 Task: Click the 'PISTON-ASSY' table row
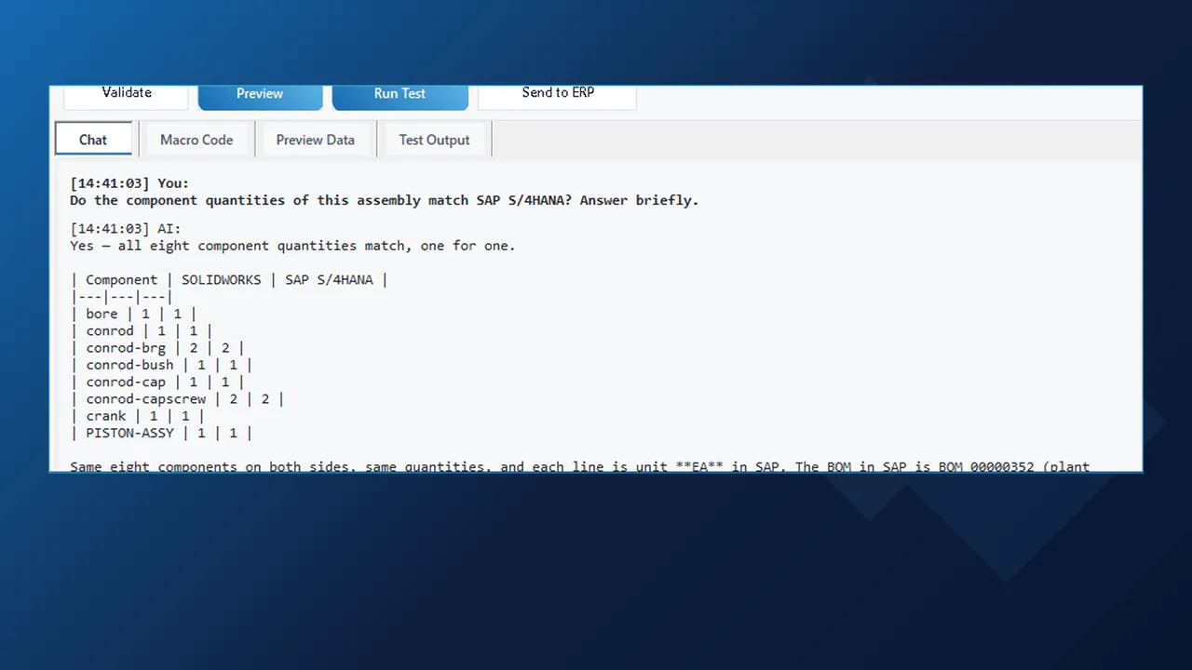161,433
